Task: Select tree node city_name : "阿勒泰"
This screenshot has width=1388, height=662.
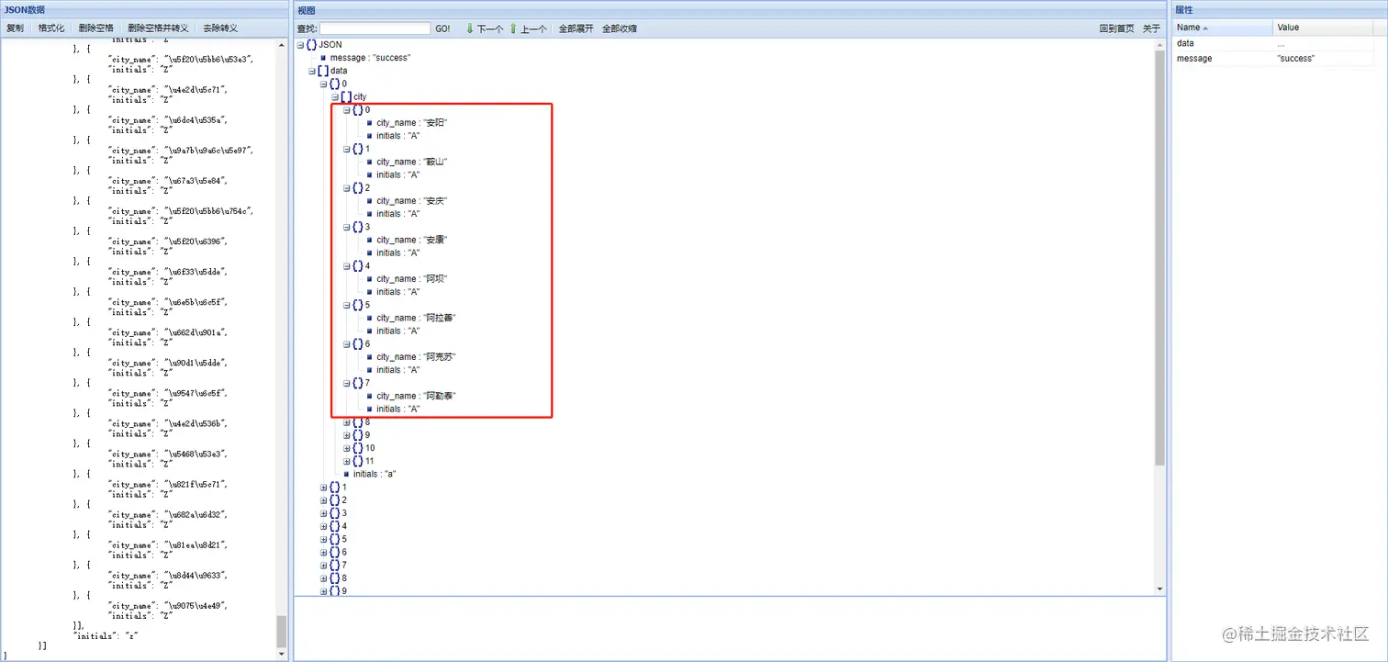Action: coord(416,396)
